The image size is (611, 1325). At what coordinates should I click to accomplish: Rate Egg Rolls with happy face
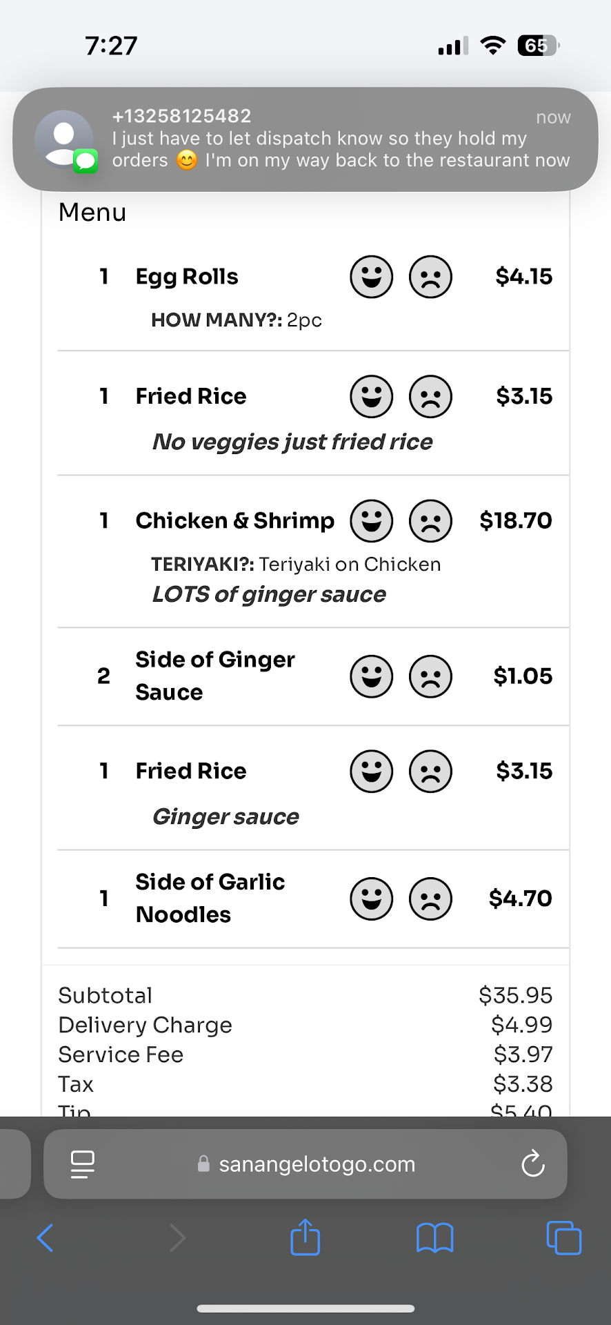[371, 277]
